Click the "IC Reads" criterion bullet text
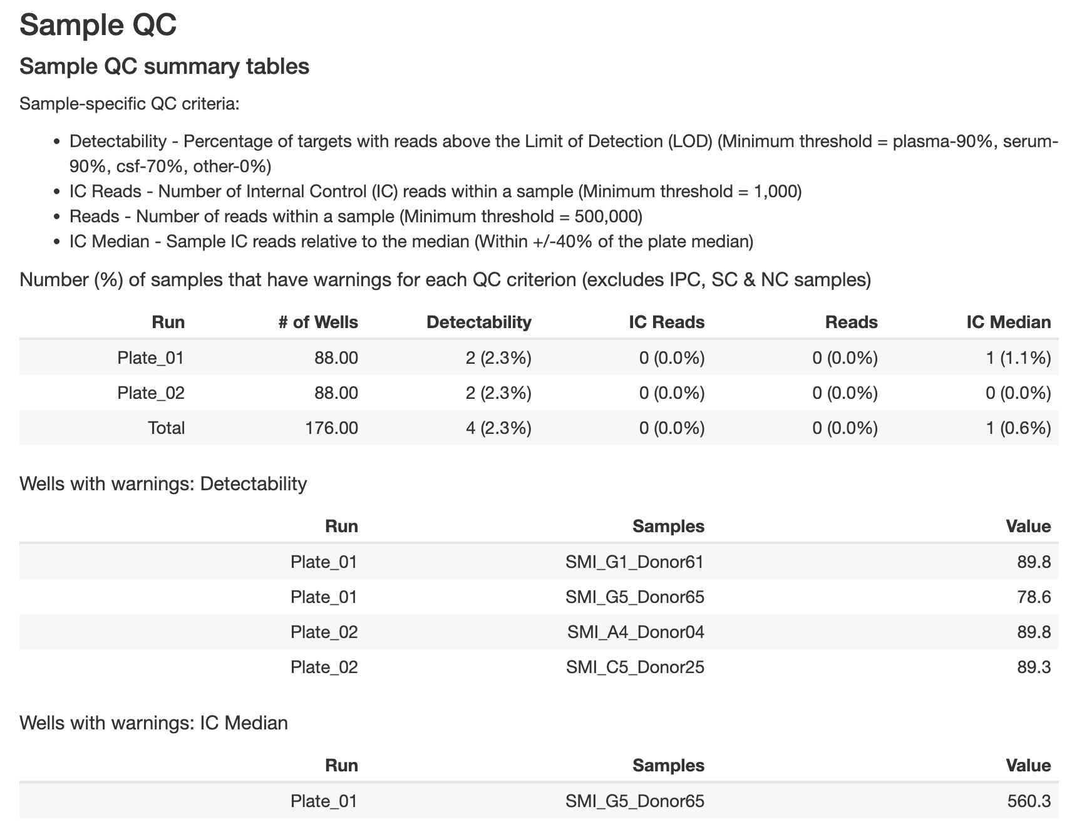Viewport: 1072px width, 834px height. coord(435,191)
